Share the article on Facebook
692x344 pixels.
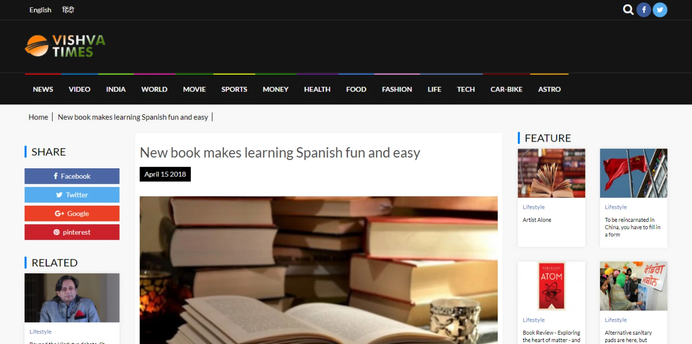pos(72,176)
